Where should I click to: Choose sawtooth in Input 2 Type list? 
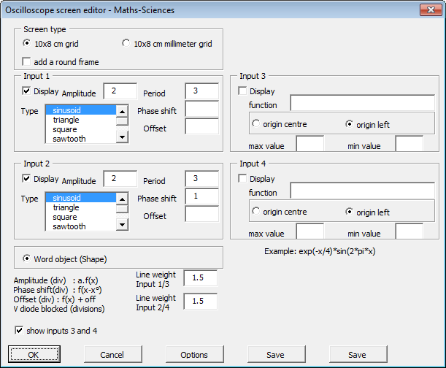(69, 226)
